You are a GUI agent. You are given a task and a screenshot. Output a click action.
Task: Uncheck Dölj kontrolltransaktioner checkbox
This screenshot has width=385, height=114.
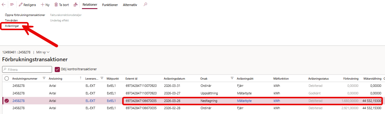[x=57, y=69]
